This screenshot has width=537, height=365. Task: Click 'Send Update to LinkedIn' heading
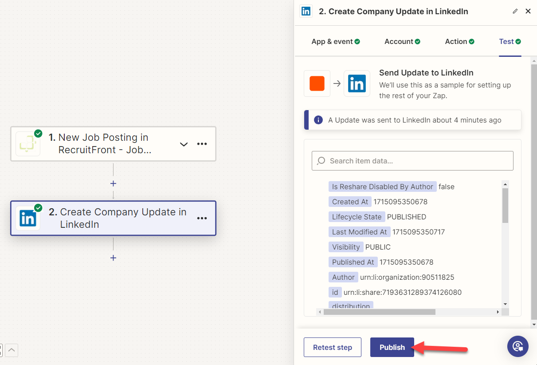[426, 73]
